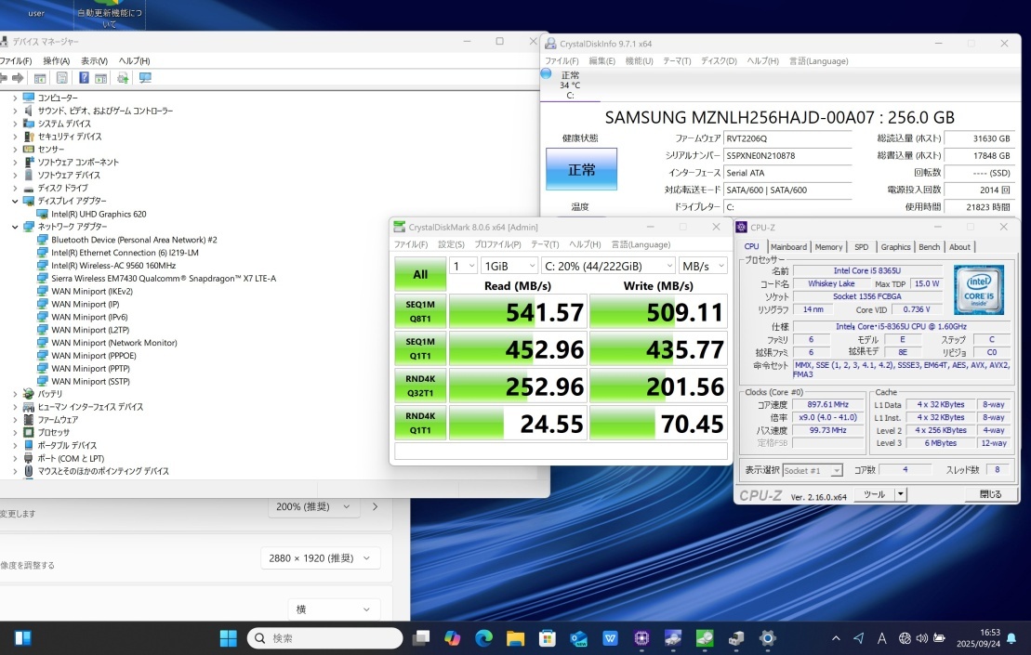This screenshot has height=655, width=1031.
Task: Switch to Graphics tab in CPU-Z
Action: pyautogui.click(x=895, y=247)
